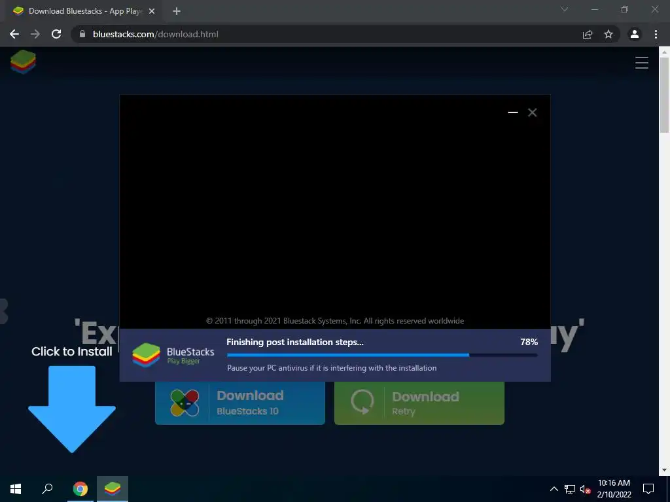
Task: Click the 78% progress value
Action: point(529,342)
